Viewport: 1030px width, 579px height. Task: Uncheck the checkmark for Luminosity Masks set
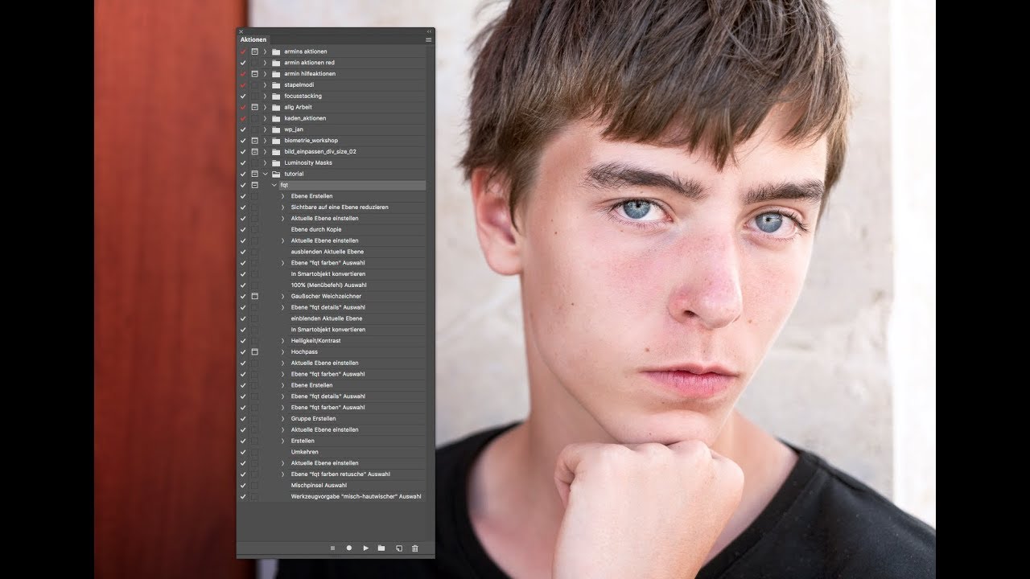243,162
